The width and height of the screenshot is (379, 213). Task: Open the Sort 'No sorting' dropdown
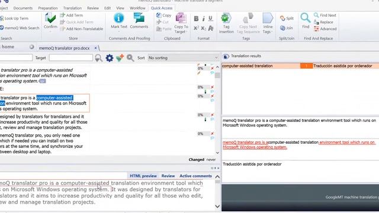pos(183,58)
